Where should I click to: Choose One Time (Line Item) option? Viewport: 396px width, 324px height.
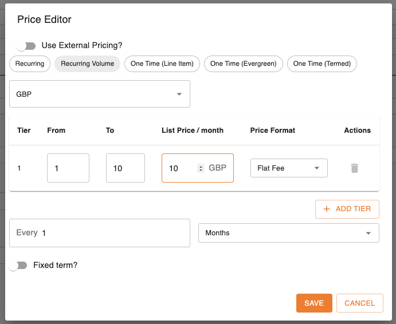pyautogui.click(x=162, y=64)
